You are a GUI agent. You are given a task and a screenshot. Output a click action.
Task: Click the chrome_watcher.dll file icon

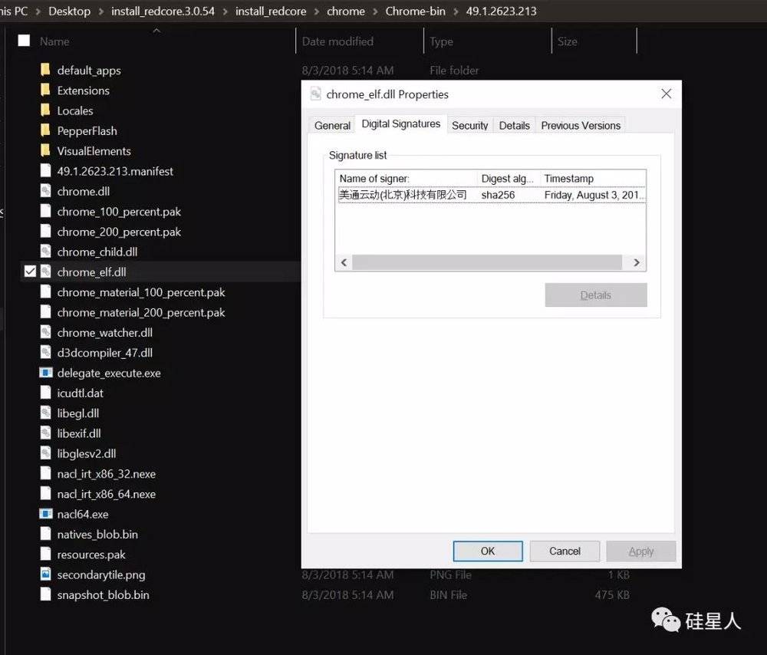point(45,332)
